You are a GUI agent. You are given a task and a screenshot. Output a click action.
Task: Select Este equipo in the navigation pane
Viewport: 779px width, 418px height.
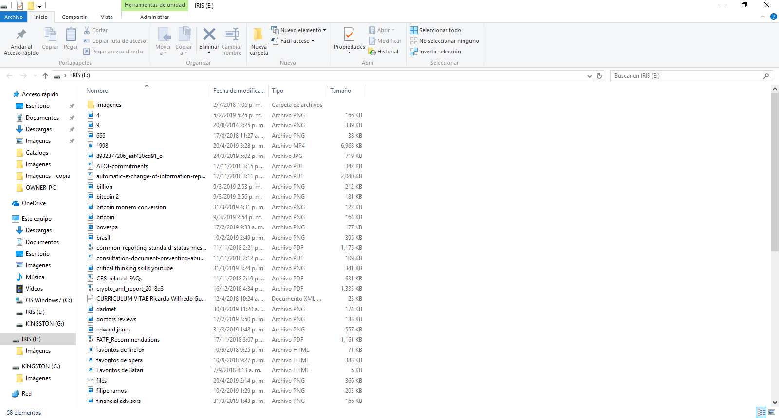pos(37,219)
